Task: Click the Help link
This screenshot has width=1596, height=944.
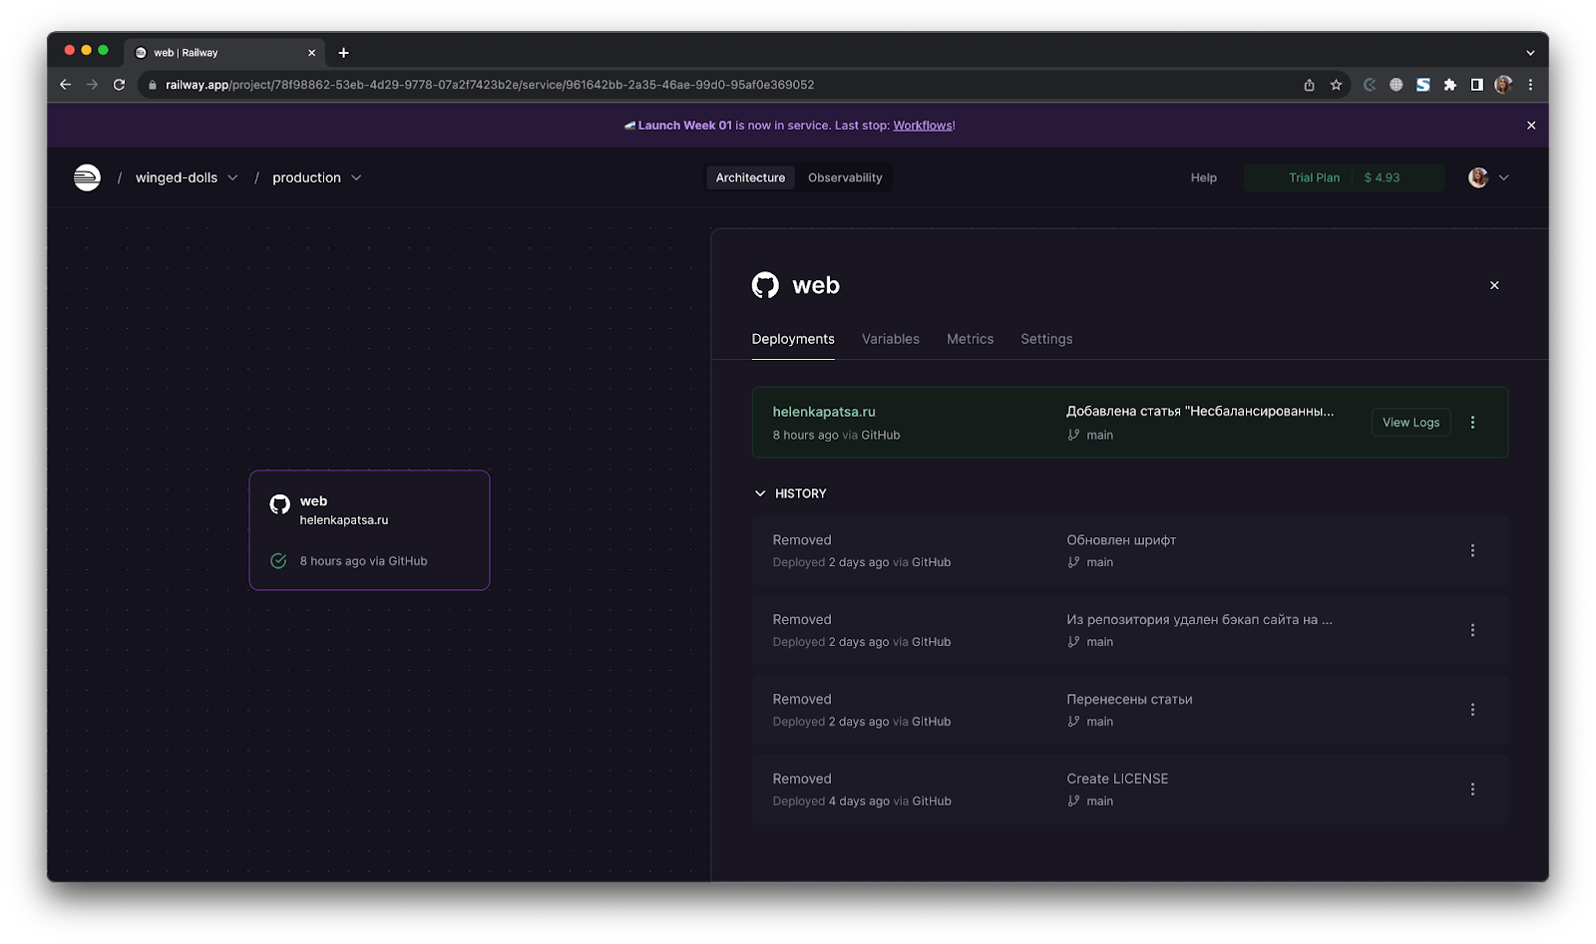Action: (x=1203, y=177)
